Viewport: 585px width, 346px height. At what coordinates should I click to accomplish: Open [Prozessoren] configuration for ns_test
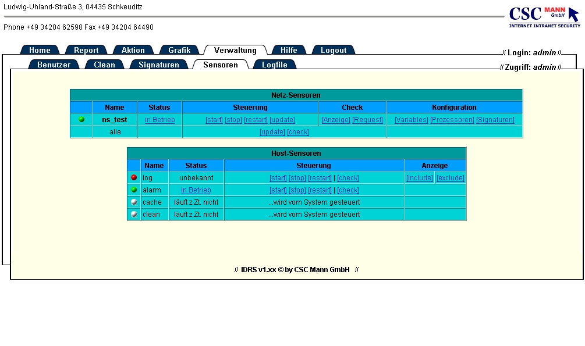point(452,120)
